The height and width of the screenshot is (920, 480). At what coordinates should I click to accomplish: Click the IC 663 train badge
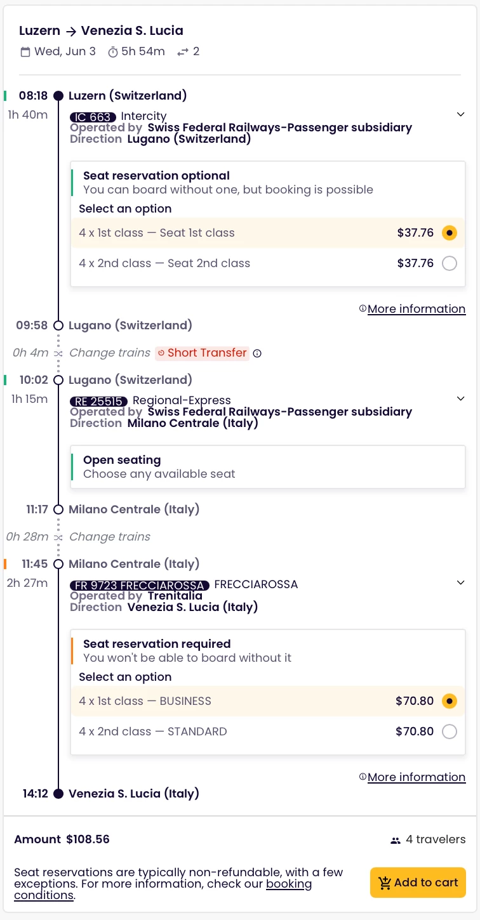(93, 117)
